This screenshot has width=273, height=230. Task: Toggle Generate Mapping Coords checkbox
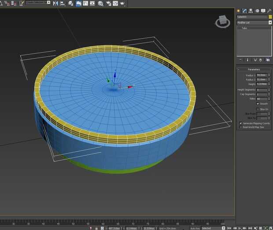pyautogui.click(x=240, y=123)
